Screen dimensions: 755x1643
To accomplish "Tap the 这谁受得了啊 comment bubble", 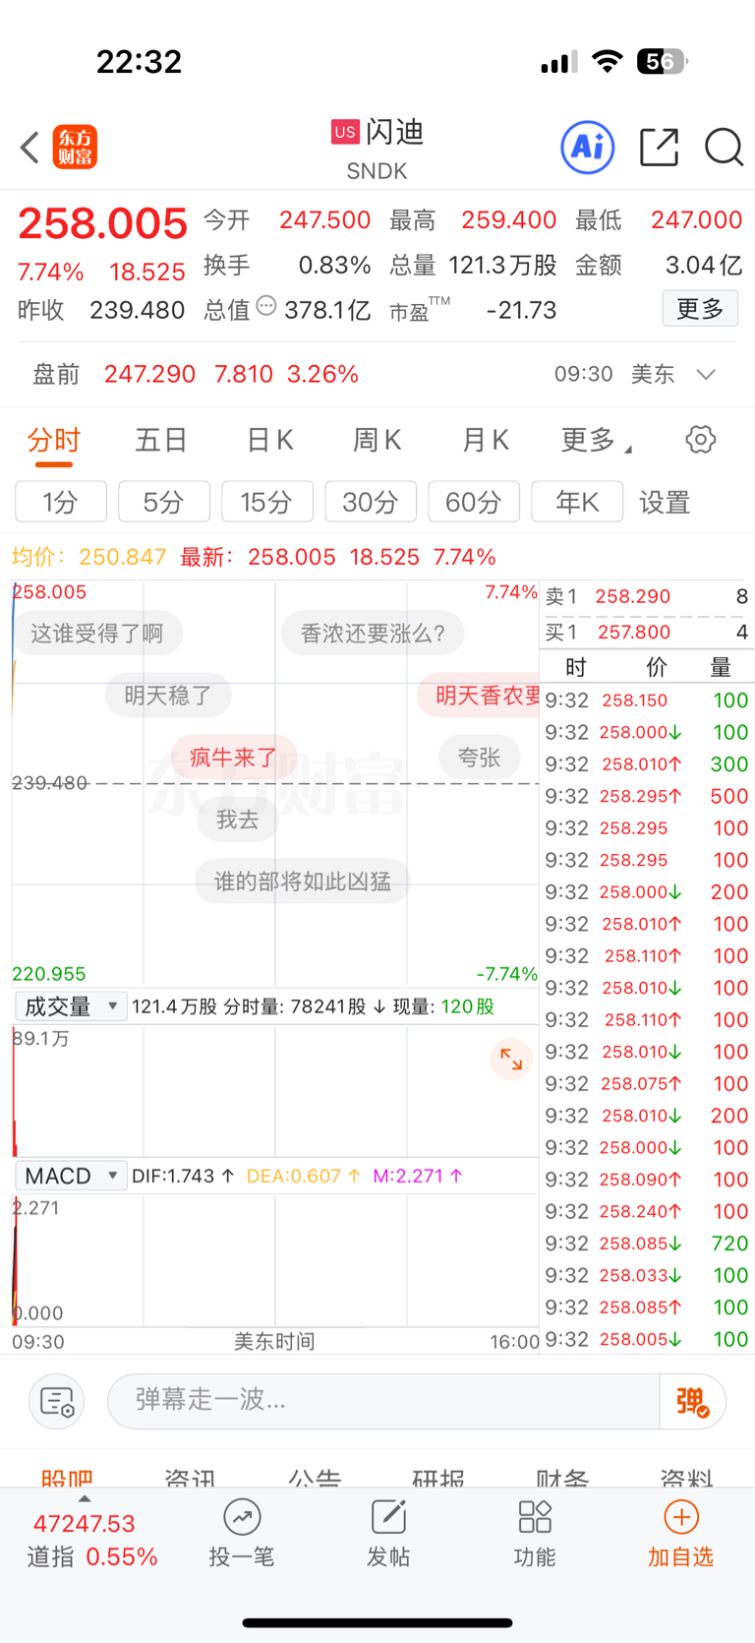I will [x=97, y=634].
